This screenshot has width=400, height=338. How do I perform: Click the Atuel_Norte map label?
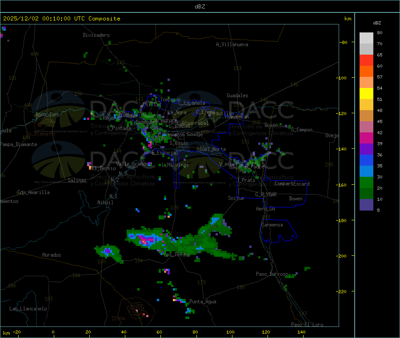(211, 149)
